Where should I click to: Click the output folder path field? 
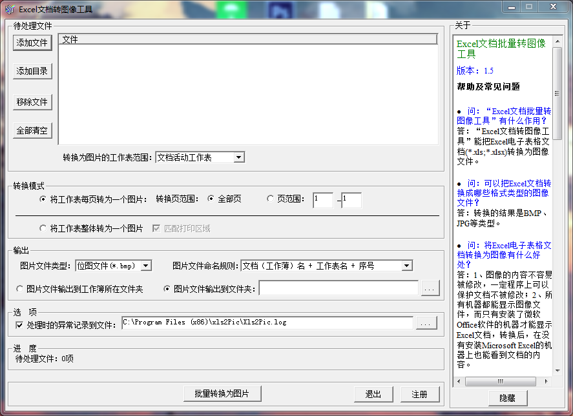tap(339, 288)
